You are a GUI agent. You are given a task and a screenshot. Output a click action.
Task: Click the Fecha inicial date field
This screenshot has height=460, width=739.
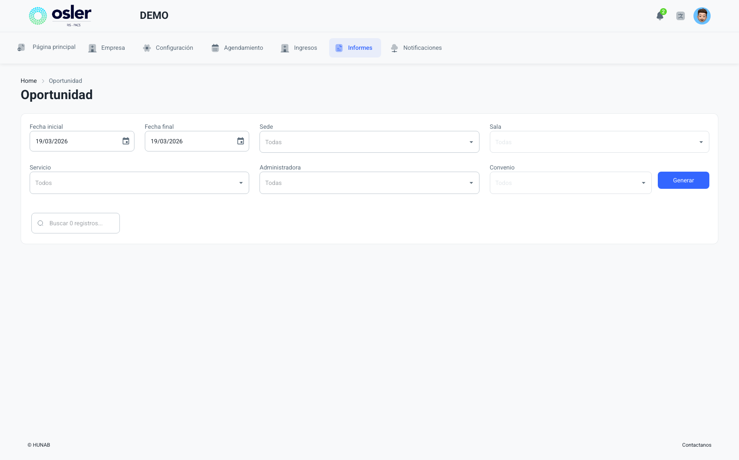(x=82, y=141)
